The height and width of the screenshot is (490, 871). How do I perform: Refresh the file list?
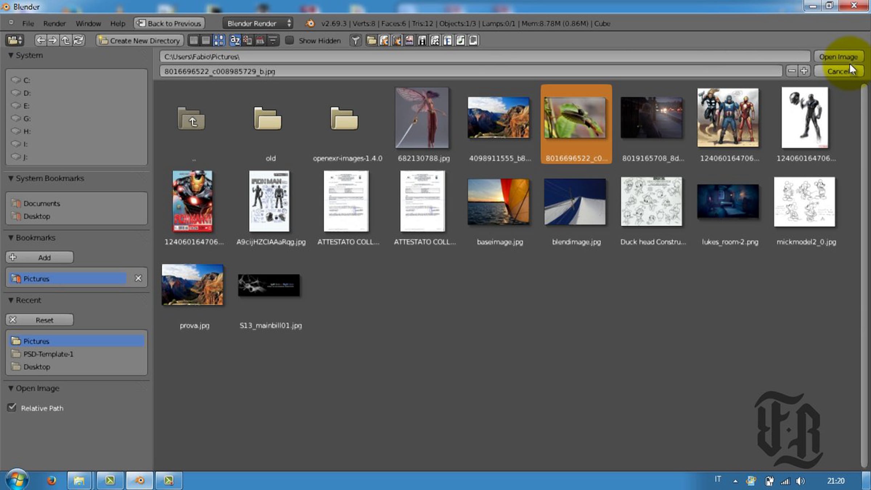pos(78,40)
